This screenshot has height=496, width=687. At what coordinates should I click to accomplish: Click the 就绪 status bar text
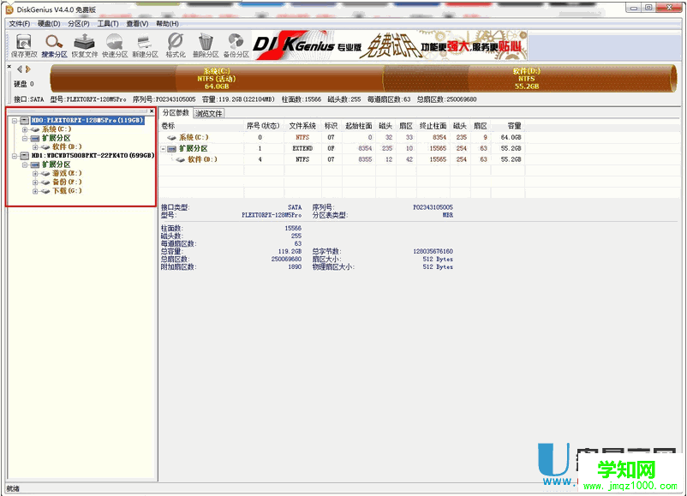tap(13, 488)
